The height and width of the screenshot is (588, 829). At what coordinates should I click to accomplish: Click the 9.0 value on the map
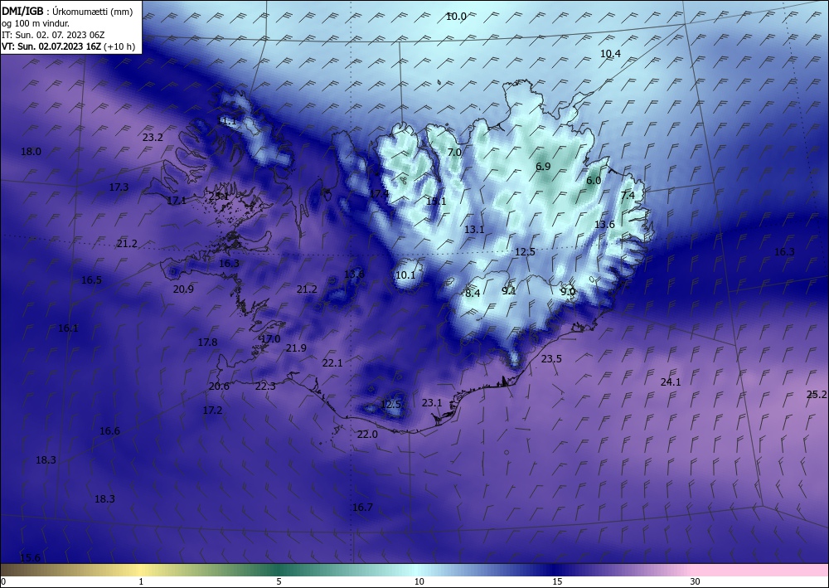pos(567,292)
